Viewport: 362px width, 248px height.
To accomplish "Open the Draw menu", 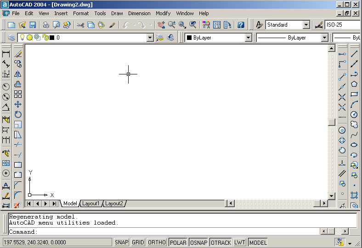I will coord(117,13).
